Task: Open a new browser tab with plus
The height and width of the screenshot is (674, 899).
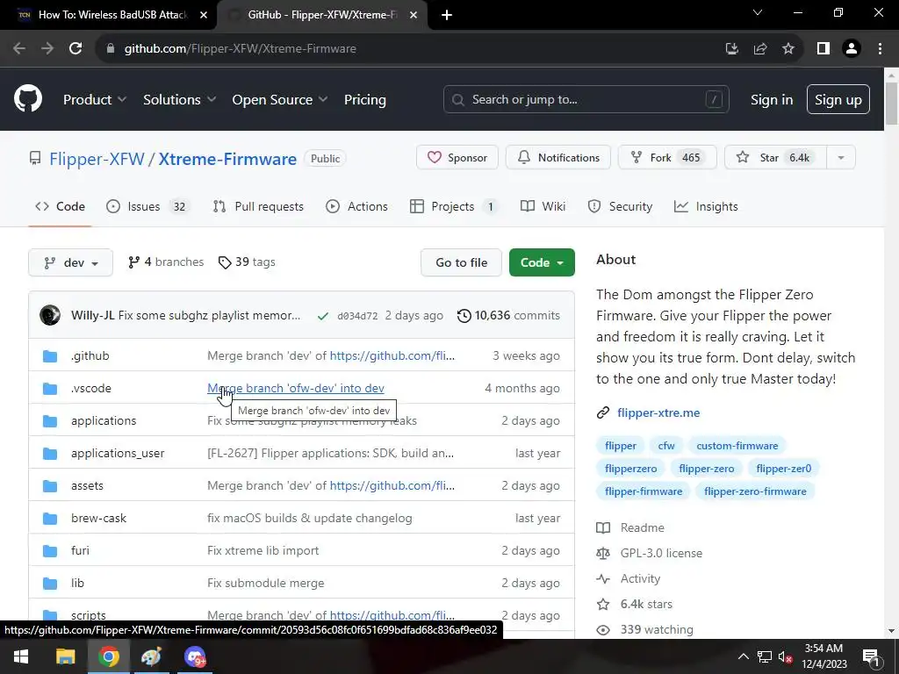Action: coord(447,15)
